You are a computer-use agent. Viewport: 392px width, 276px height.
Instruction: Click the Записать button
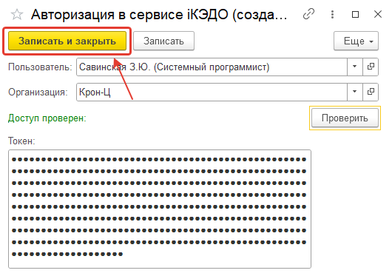163,41
